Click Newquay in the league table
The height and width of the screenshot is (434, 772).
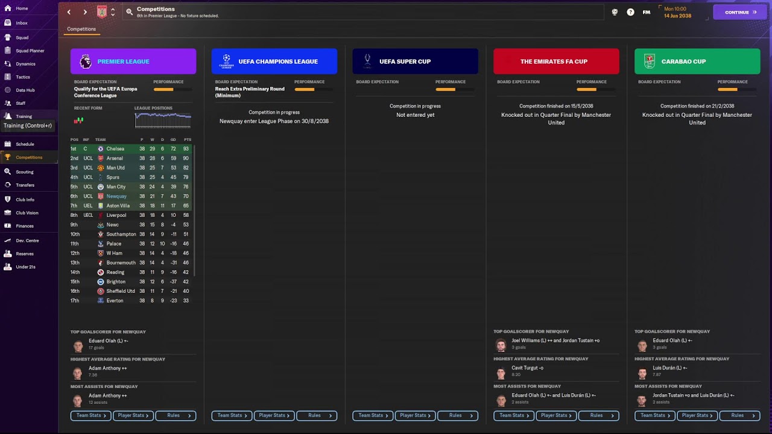116,197
